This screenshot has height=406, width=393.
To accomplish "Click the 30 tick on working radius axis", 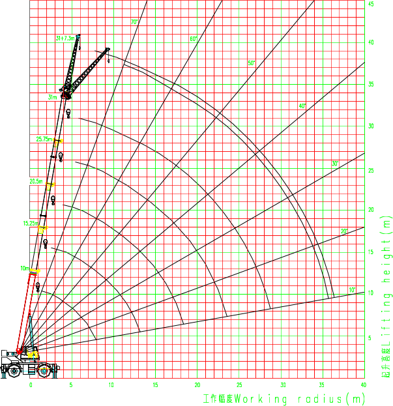I will click(283, 384).
